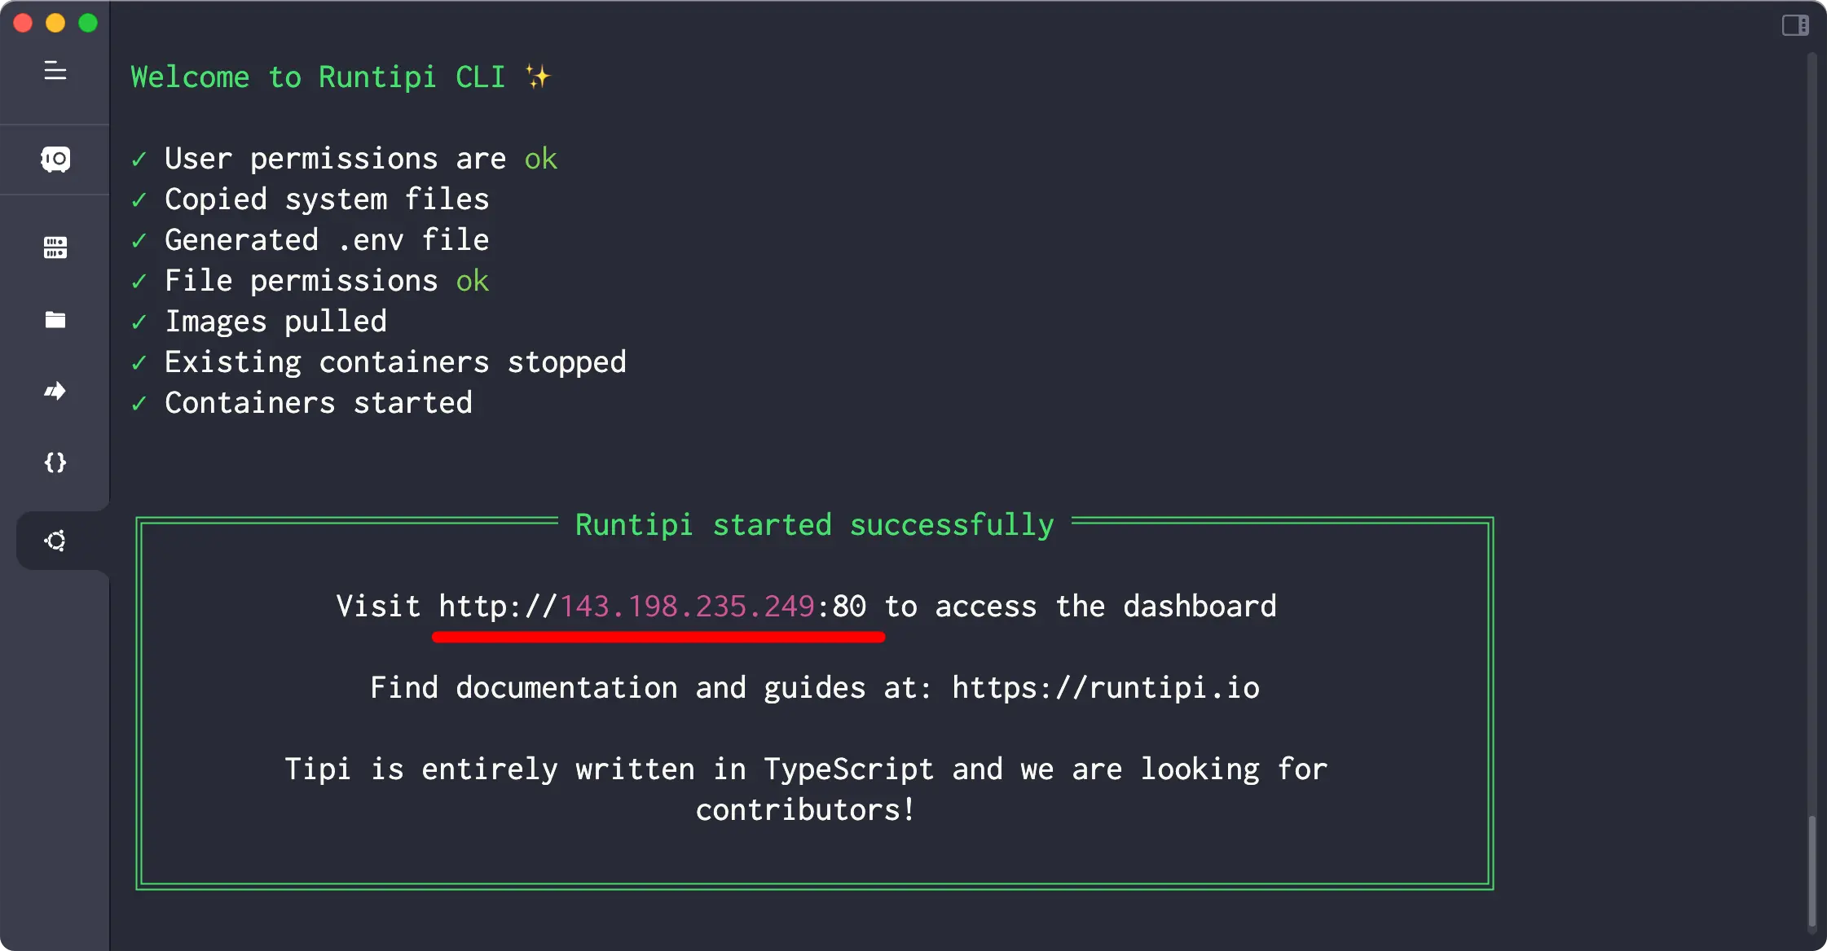Click the green macOS maximize button
The width and height of the screenshot is (1827, 951).
[x=88, y=23]
